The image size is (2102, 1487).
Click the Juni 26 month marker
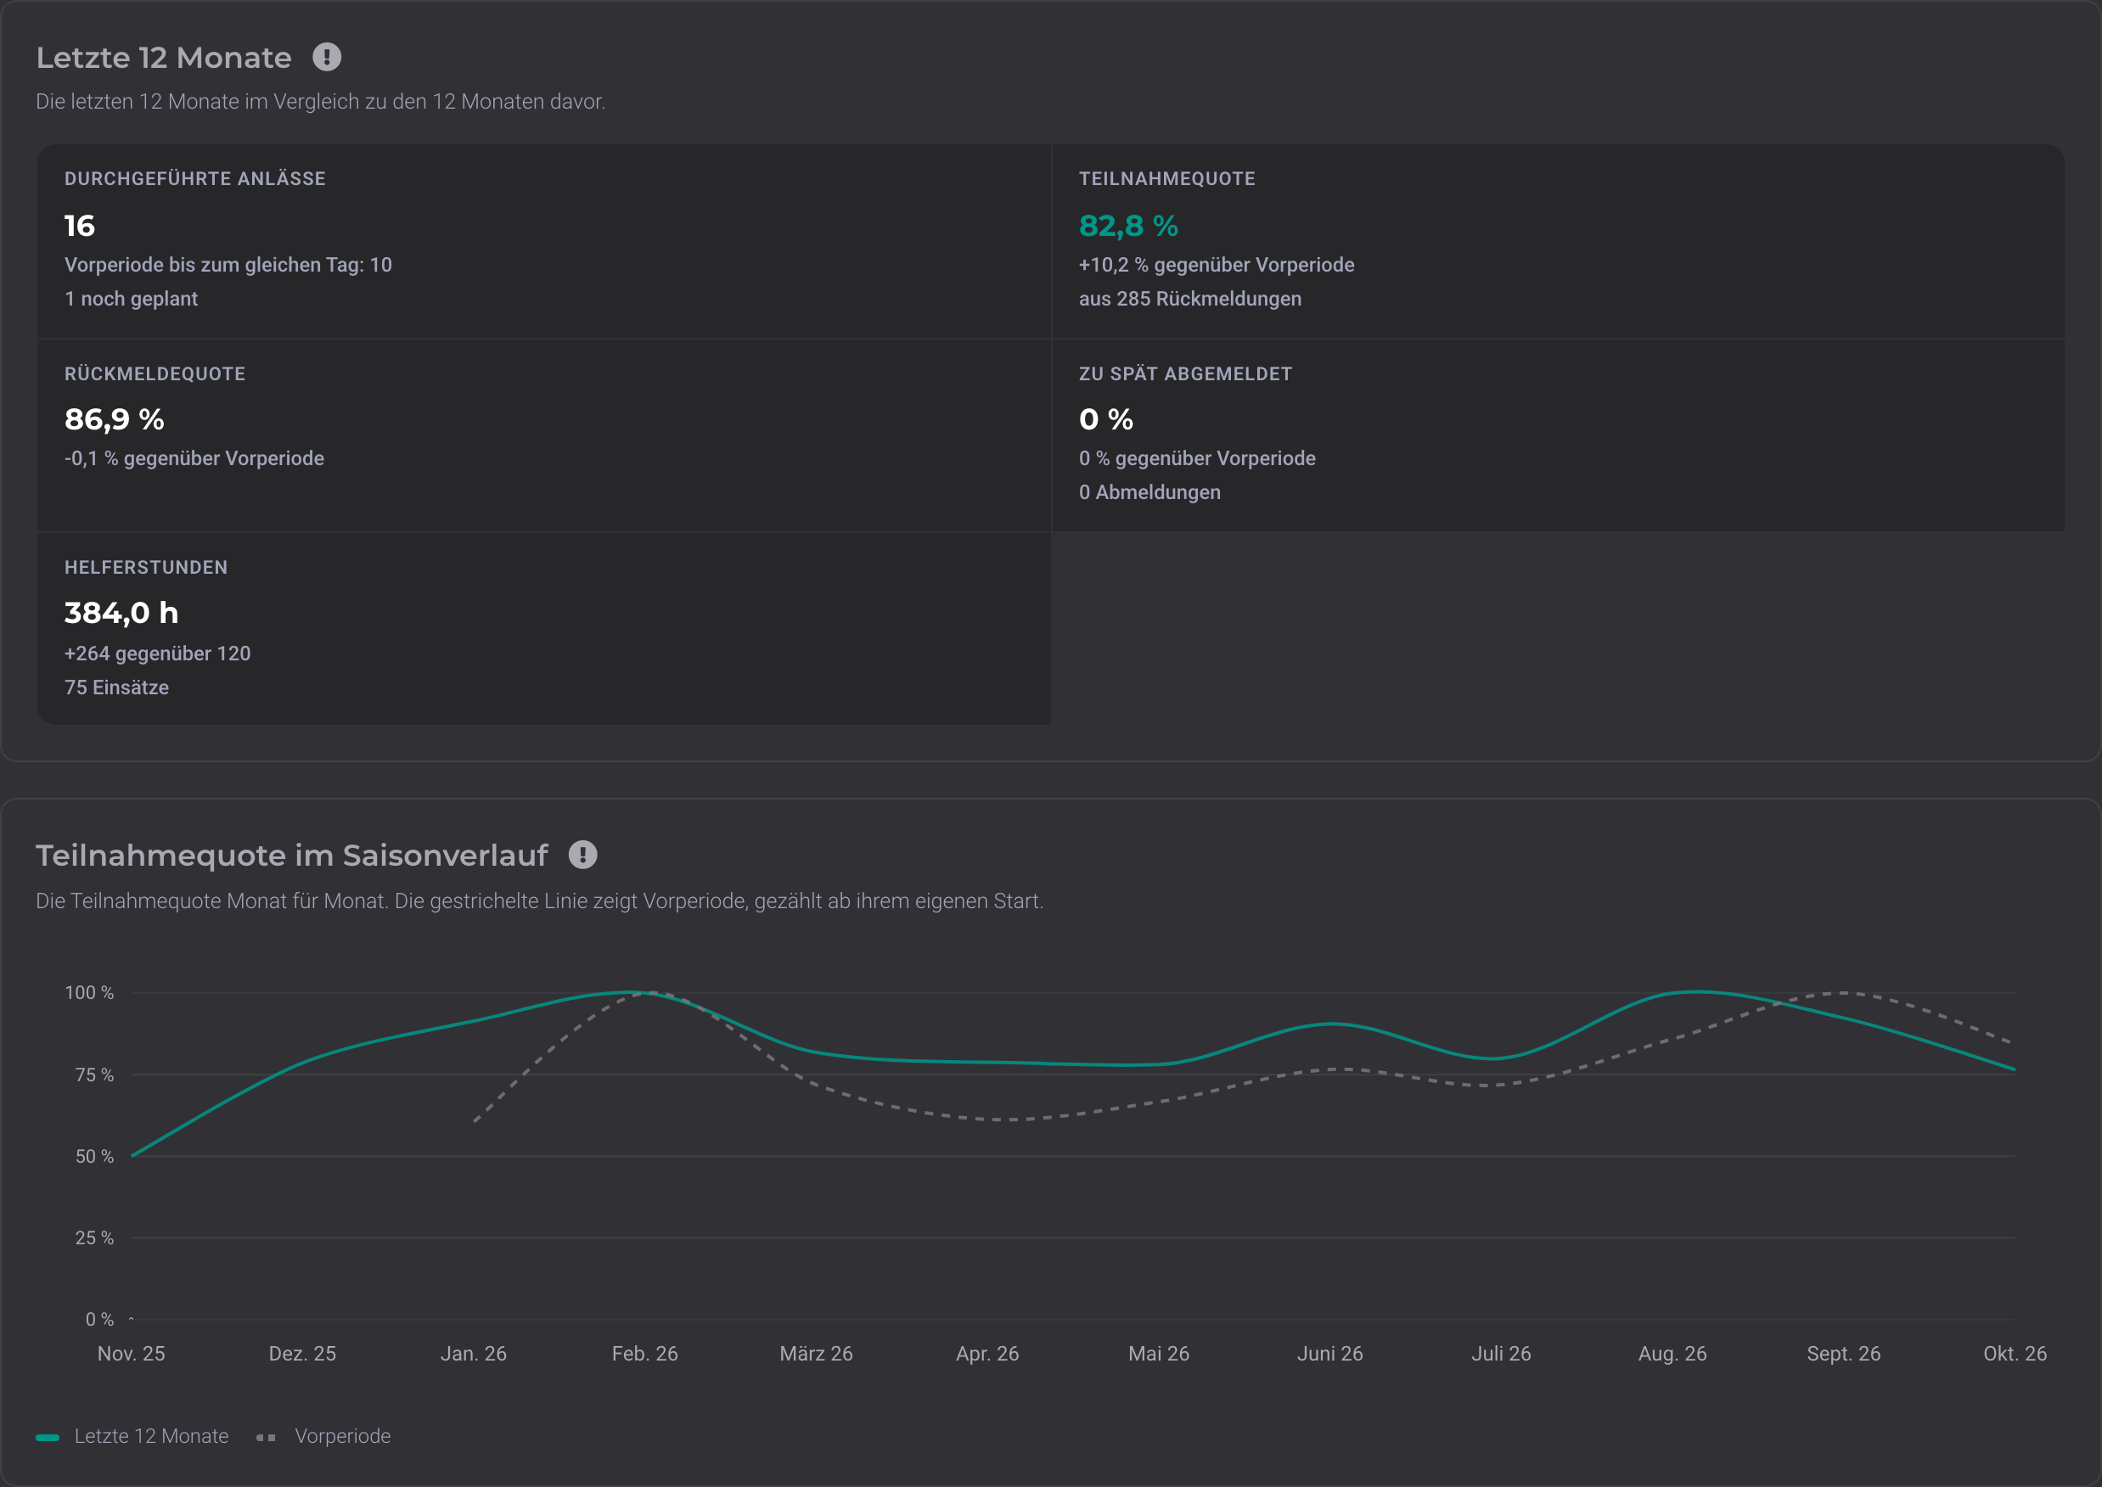click(1330, 1353)
